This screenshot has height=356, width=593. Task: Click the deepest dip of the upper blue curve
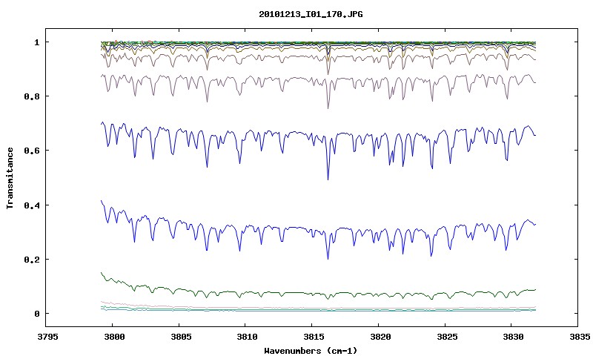328,179
